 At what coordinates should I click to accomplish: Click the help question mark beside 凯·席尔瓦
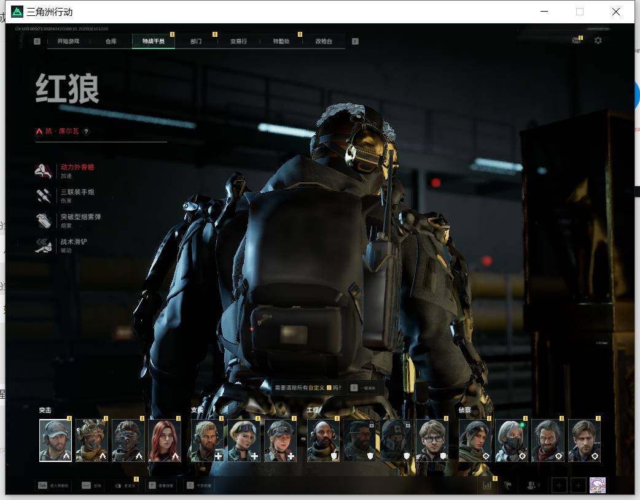click(x=86, y=131)
